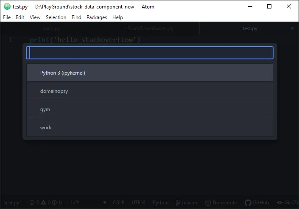Open the View menu
Screen dimensions: 299x209
(x=35, y=17)
